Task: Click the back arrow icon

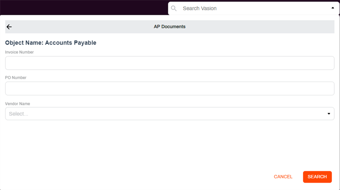Action: [9, 27]
